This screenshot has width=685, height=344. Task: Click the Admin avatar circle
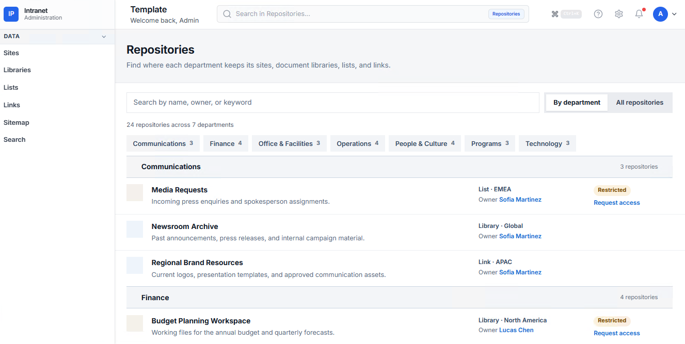coord(660,14)
